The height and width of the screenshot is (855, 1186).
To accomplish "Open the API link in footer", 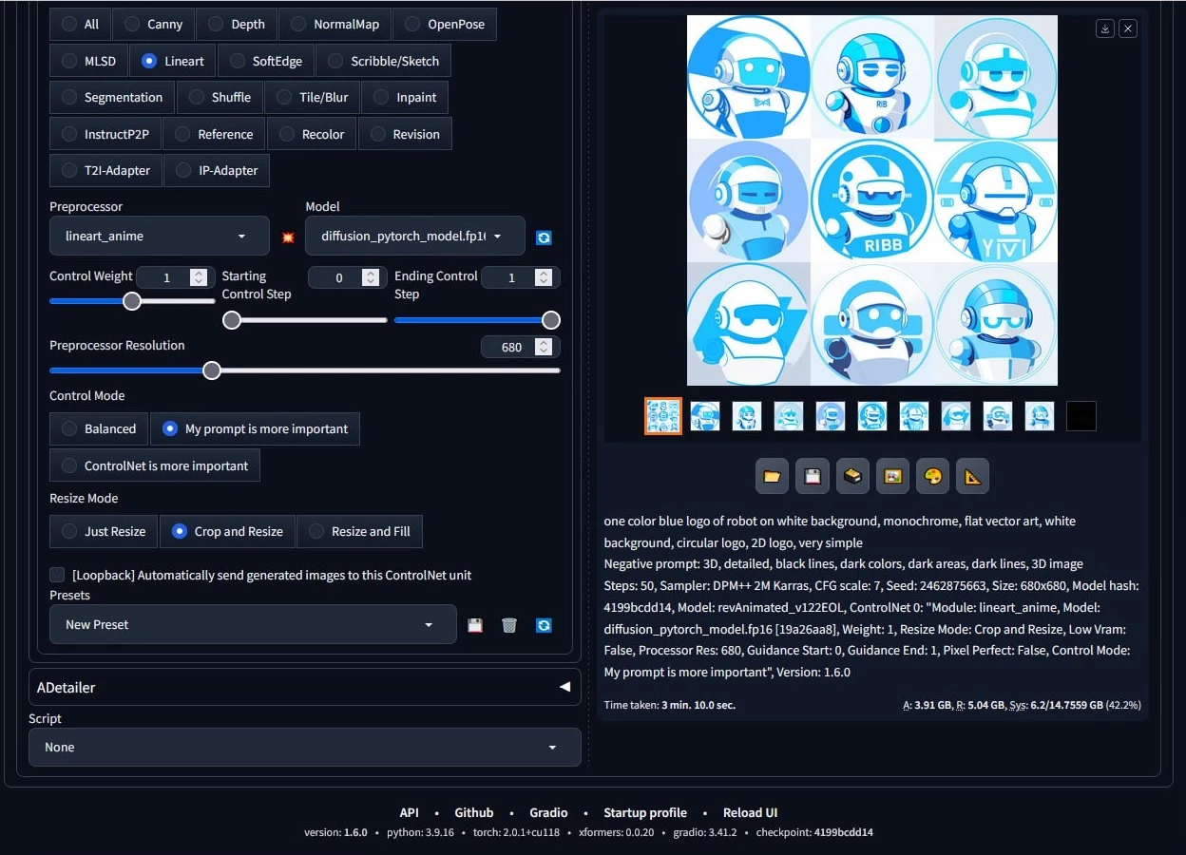I will [410, 812].
